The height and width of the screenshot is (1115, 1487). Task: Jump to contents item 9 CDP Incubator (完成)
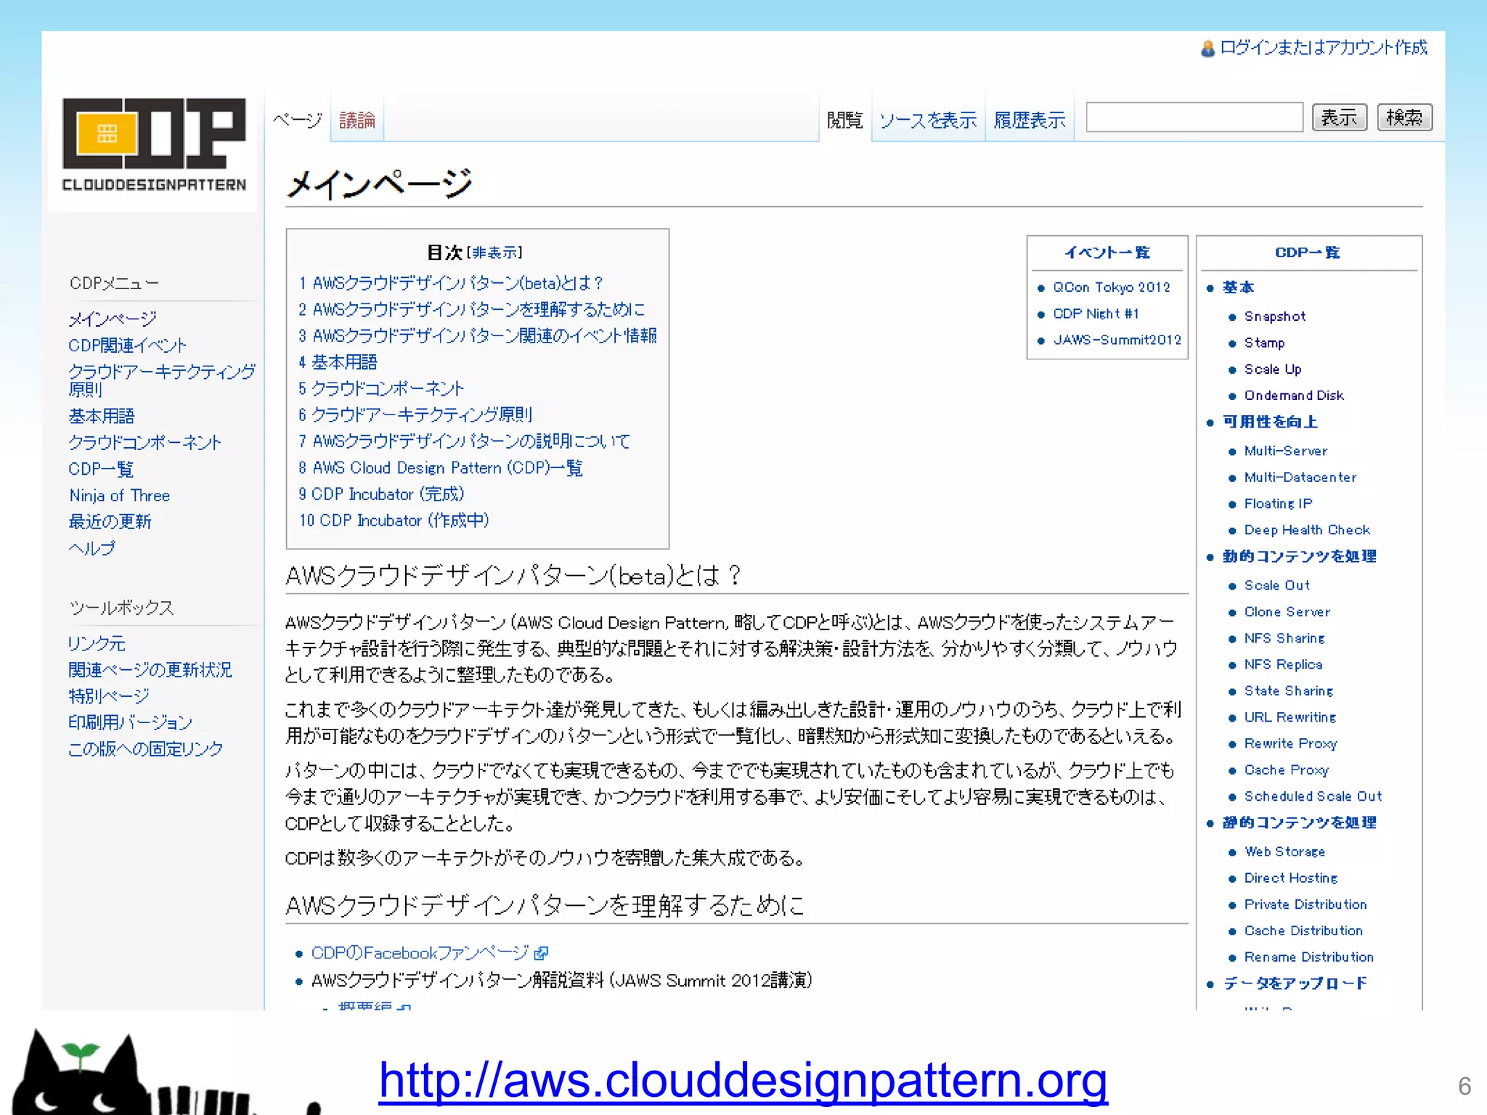click(381, 494)
